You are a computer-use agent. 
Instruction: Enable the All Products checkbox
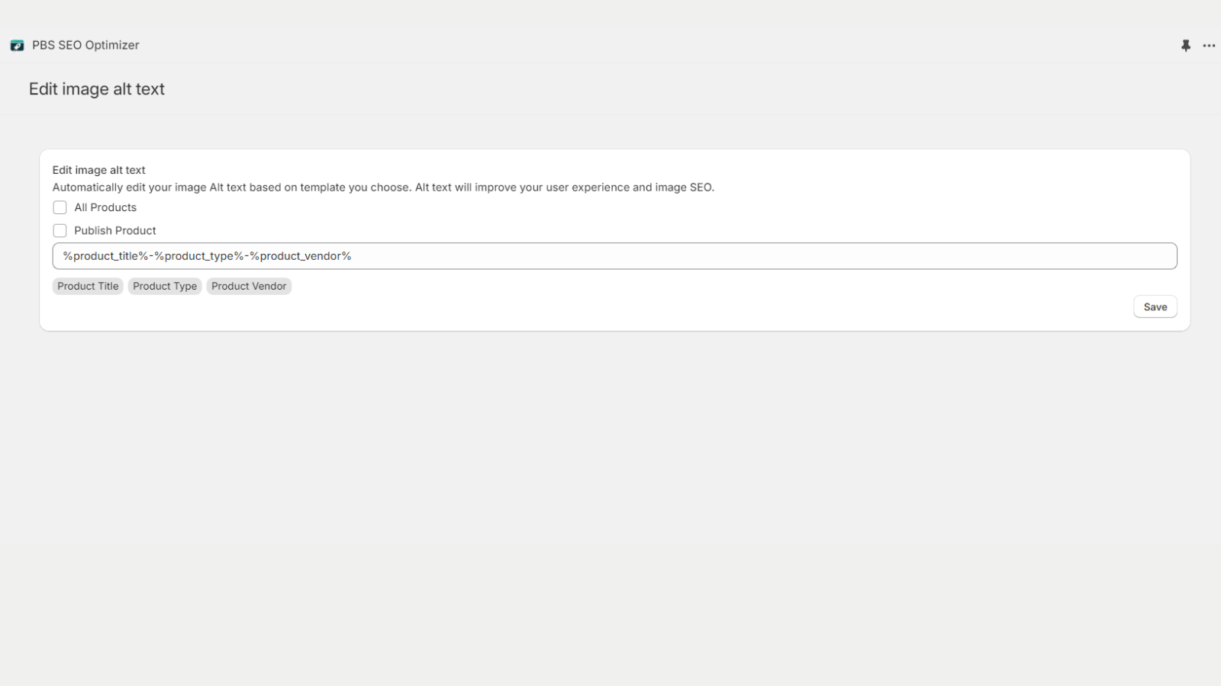click(x=60, y=207)
